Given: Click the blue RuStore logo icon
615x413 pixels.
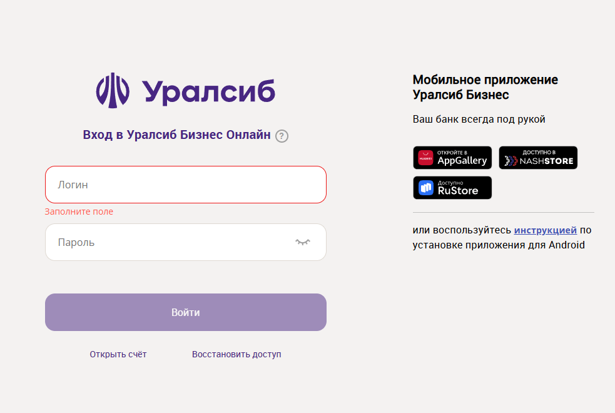Looking at the screenshot, I should coord(425,188).
